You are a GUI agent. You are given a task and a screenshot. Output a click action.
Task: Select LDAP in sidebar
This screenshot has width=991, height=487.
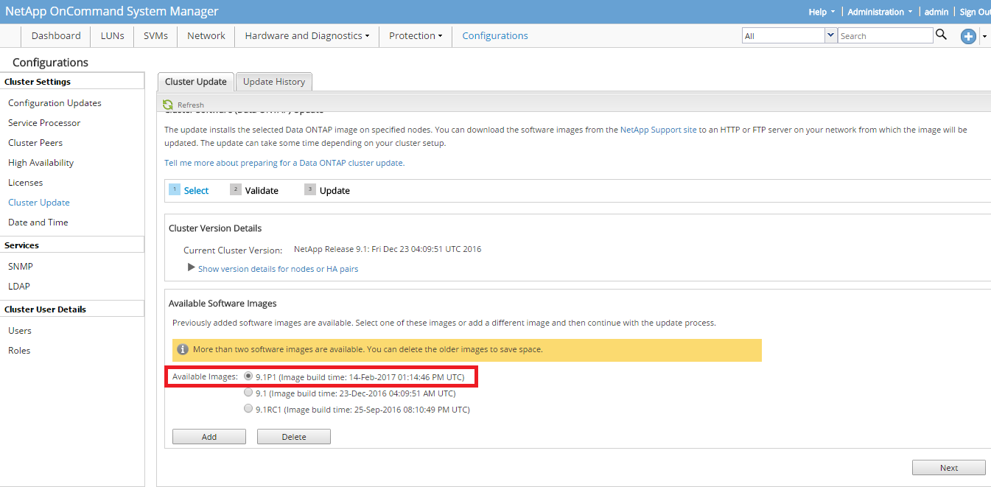[x=19, y=287]
